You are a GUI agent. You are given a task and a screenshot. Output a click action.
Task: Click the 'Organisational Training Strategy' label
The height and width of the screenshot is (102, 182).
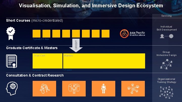click(x=167, y=81)
